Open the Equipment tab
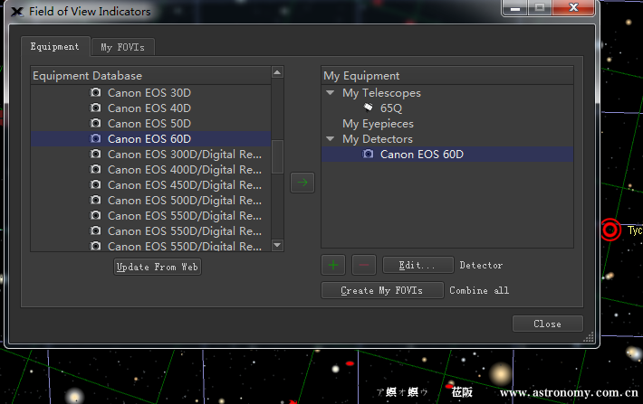This screenshot has width=643, height=404. pos(54,46)
